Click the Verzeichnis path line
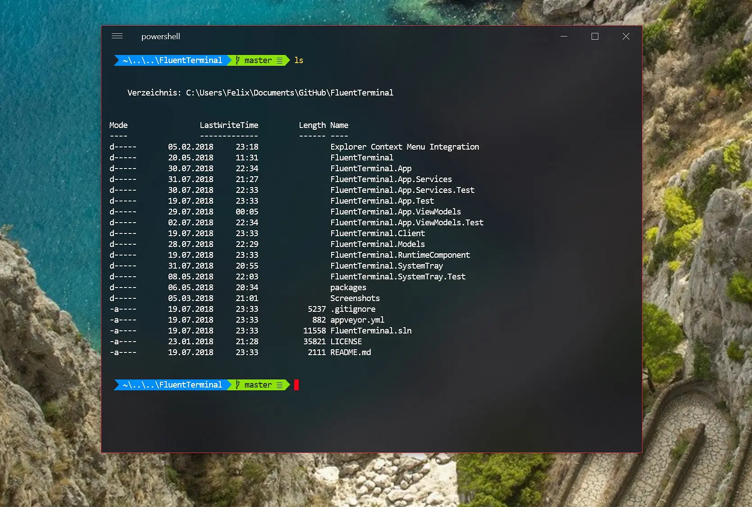The height and width of the screenshot is (507, 752). click(260, 92)
